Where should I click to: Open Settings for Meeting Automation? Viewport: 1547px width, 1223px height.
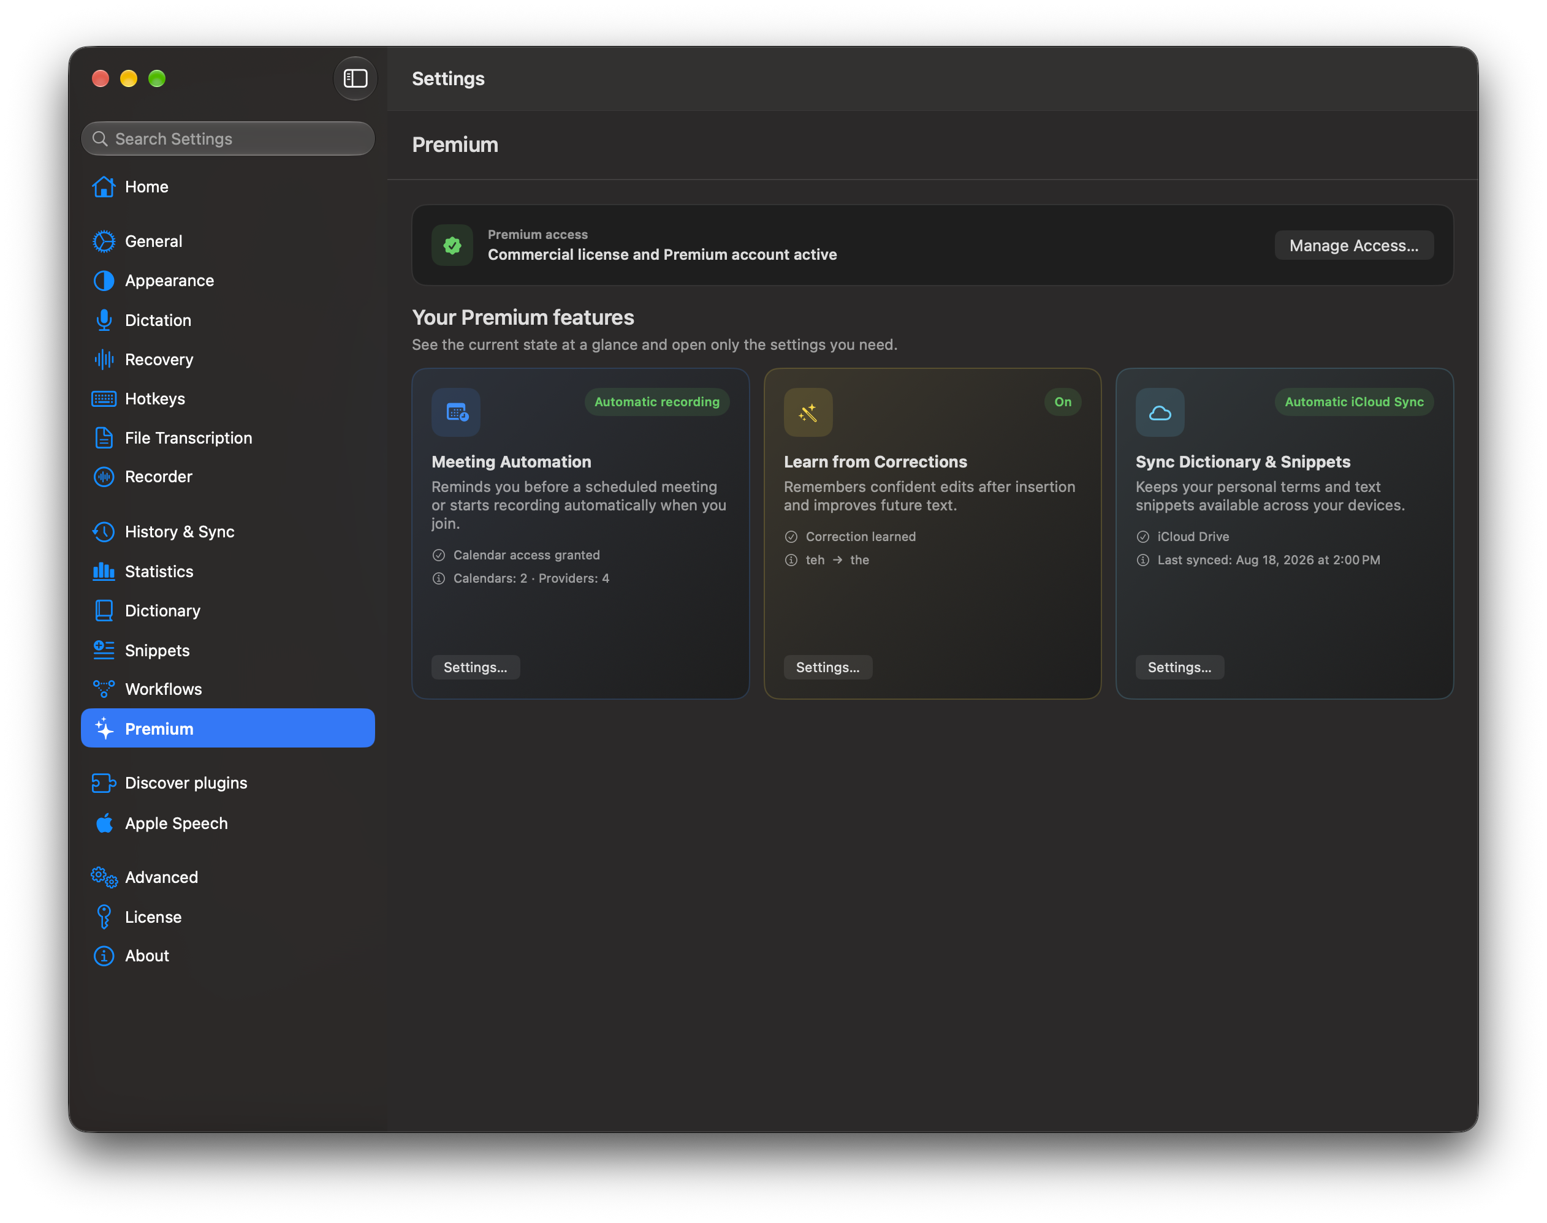[x=476, y=667]
